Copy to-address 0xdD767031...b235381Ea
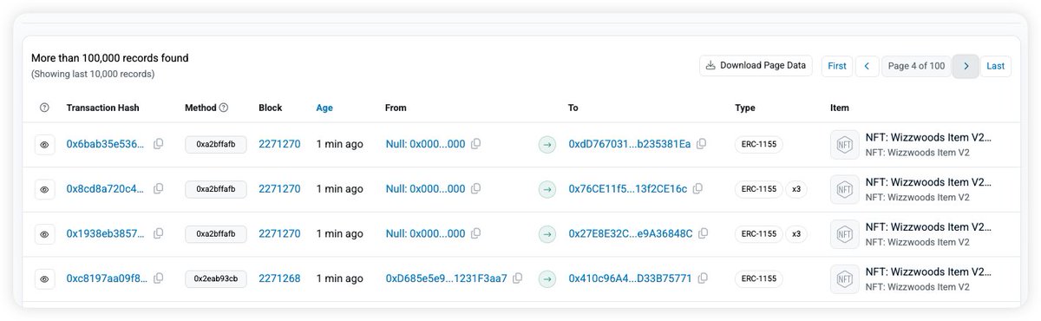The width and height of the screenshot is (1041, 321). point(701,143)
